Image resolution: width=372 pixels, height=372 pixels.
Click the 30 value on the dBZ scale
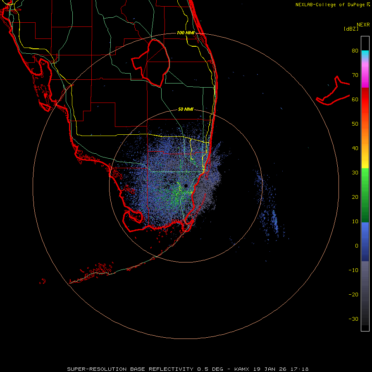(x=355, y=173)
